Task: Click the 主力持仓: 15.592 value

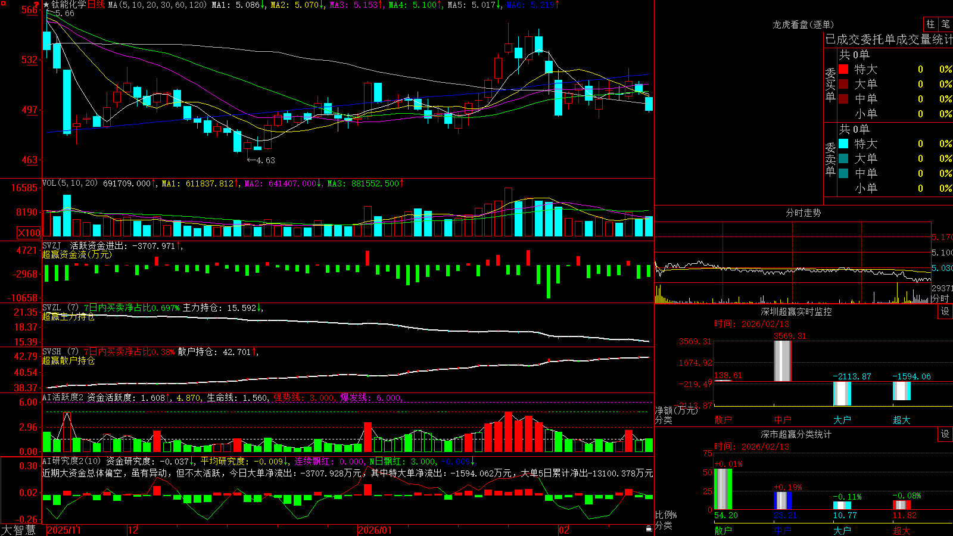Action: pyautogui.click(x=220, y=308)
